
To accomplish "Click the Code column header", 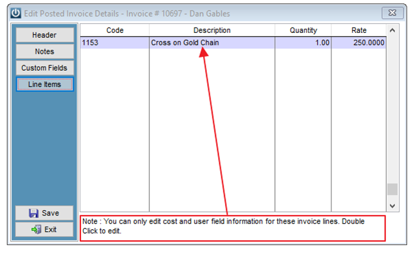I will click(x=115, y=30).
